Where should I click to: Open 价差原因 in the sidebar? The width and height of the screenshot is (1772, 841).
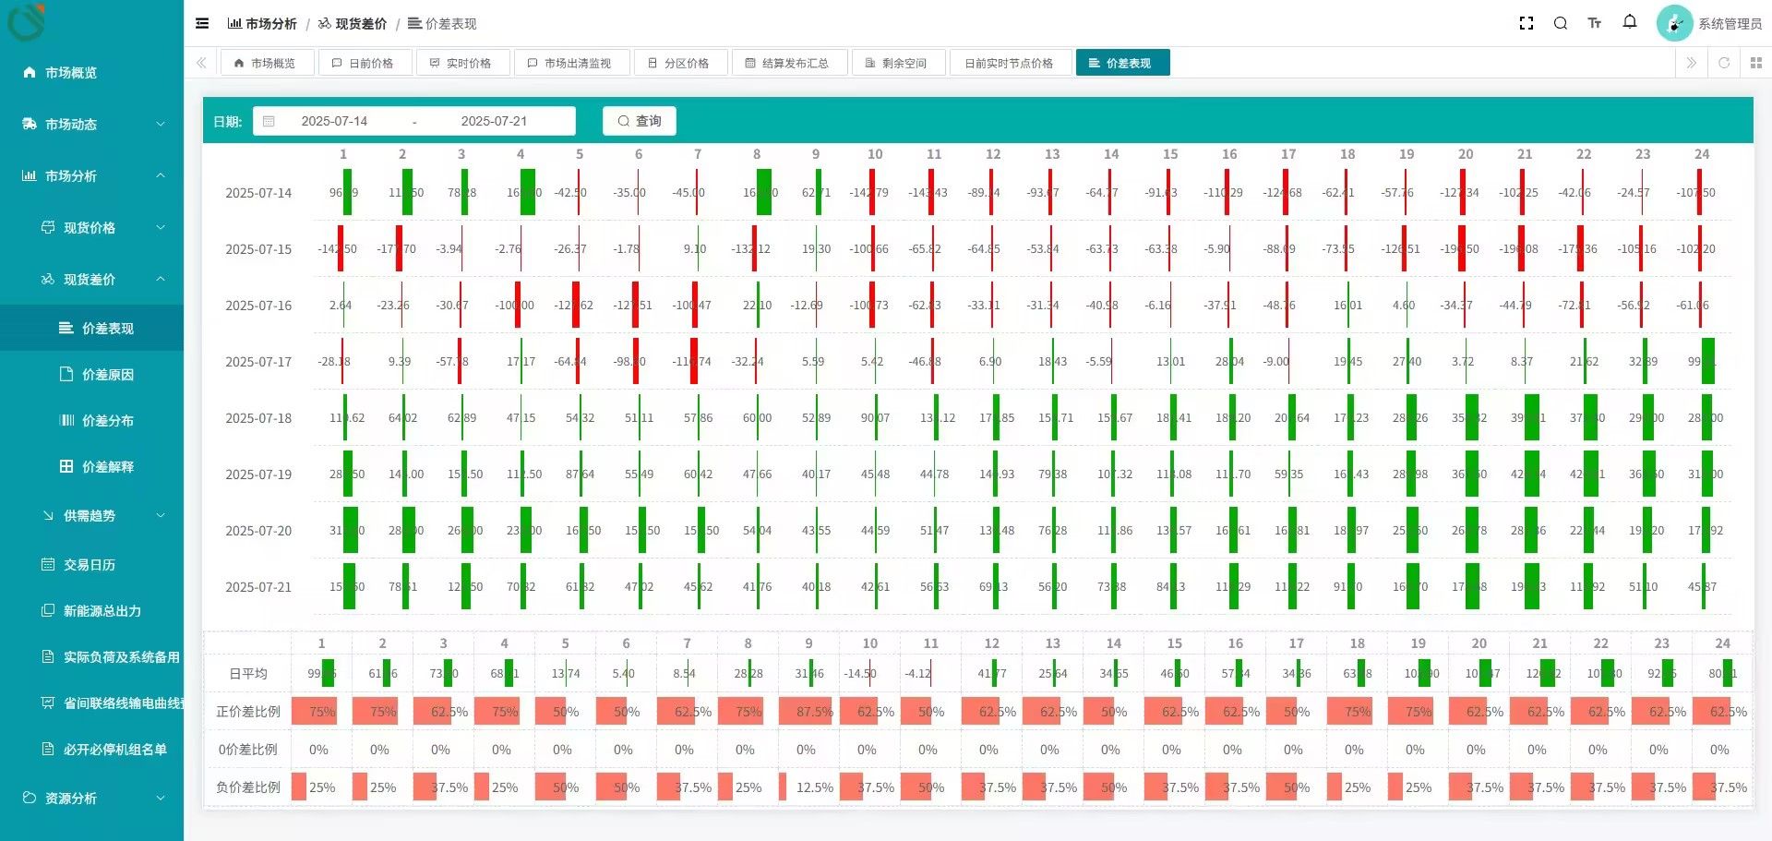(107, 375)
